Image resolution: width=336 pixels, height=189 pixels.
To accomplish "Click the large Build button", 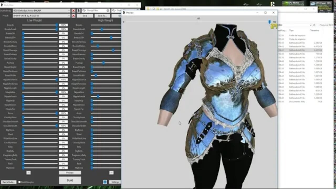I will [70, 180].
